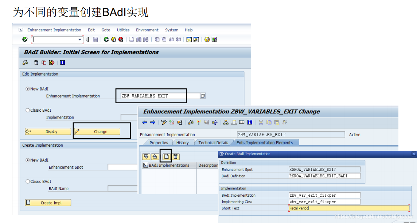Click the Create Impl. button
417x223 pixels.
point(48,203)
